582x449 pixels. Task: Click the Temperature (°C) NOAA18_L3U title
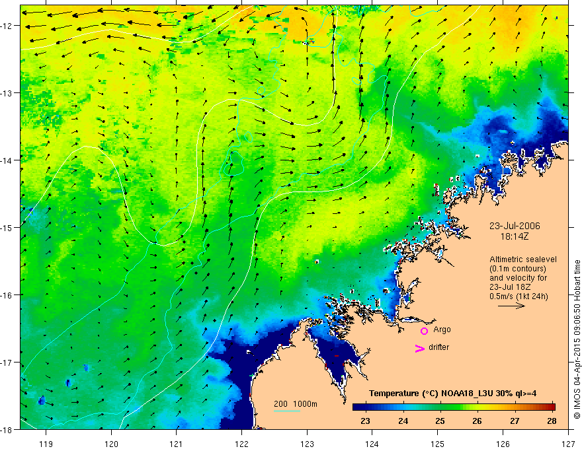coord(452,394)
